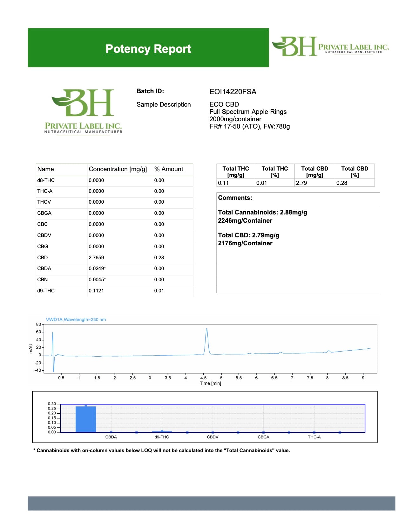Select the "CBC" row name

42,224
